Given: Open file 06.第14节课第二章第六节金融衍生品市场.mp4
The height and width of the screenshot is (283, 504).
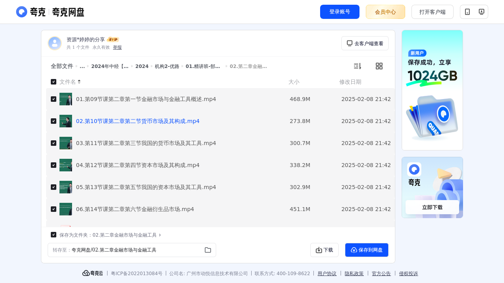Looking at the screenshot, I should pos(135,209).
